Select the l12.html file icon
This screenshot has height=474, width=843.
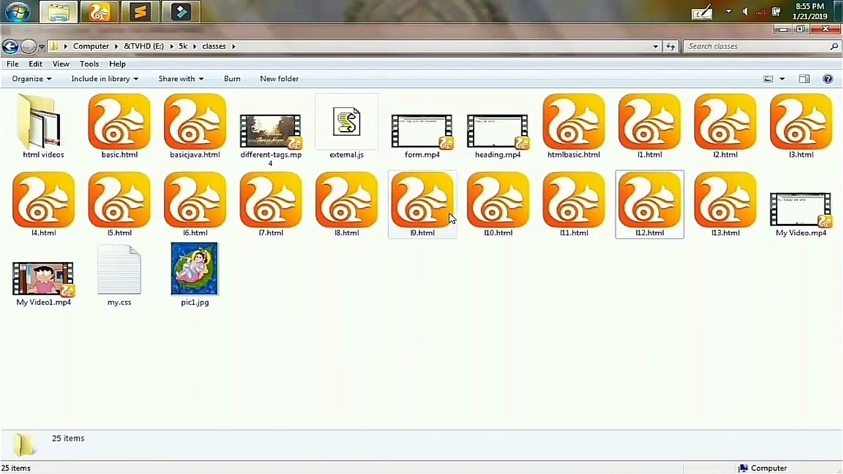649,200
